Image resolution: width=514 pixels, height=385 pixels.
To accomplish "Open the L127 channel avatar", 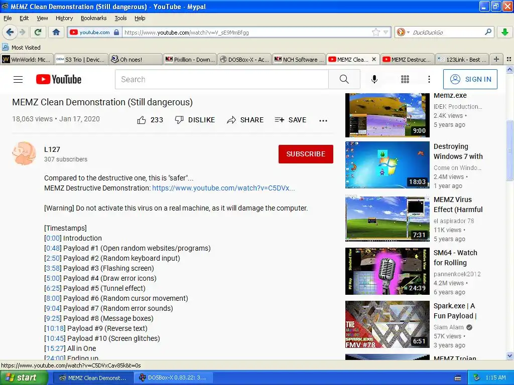I will (24, 153).
